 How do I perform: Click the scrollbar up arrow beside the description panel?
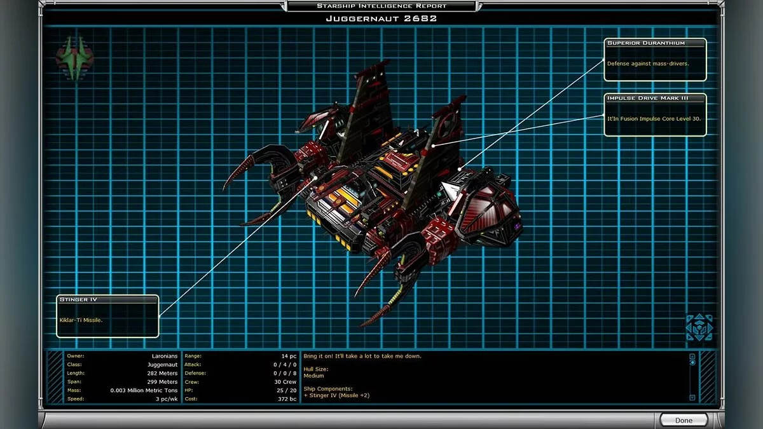(x=692, y=357)
